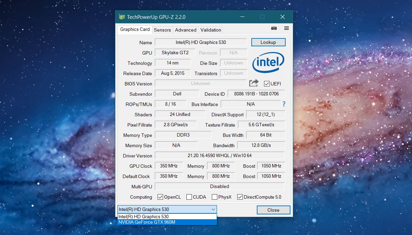Click the Bus Interface question mark

pyautogui.click(x=284, y=104)
